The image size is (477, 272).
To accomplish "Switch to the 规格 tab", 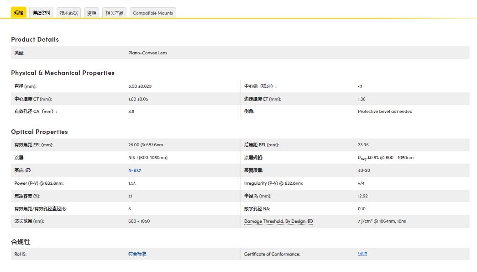I will [x=19, y=13].
